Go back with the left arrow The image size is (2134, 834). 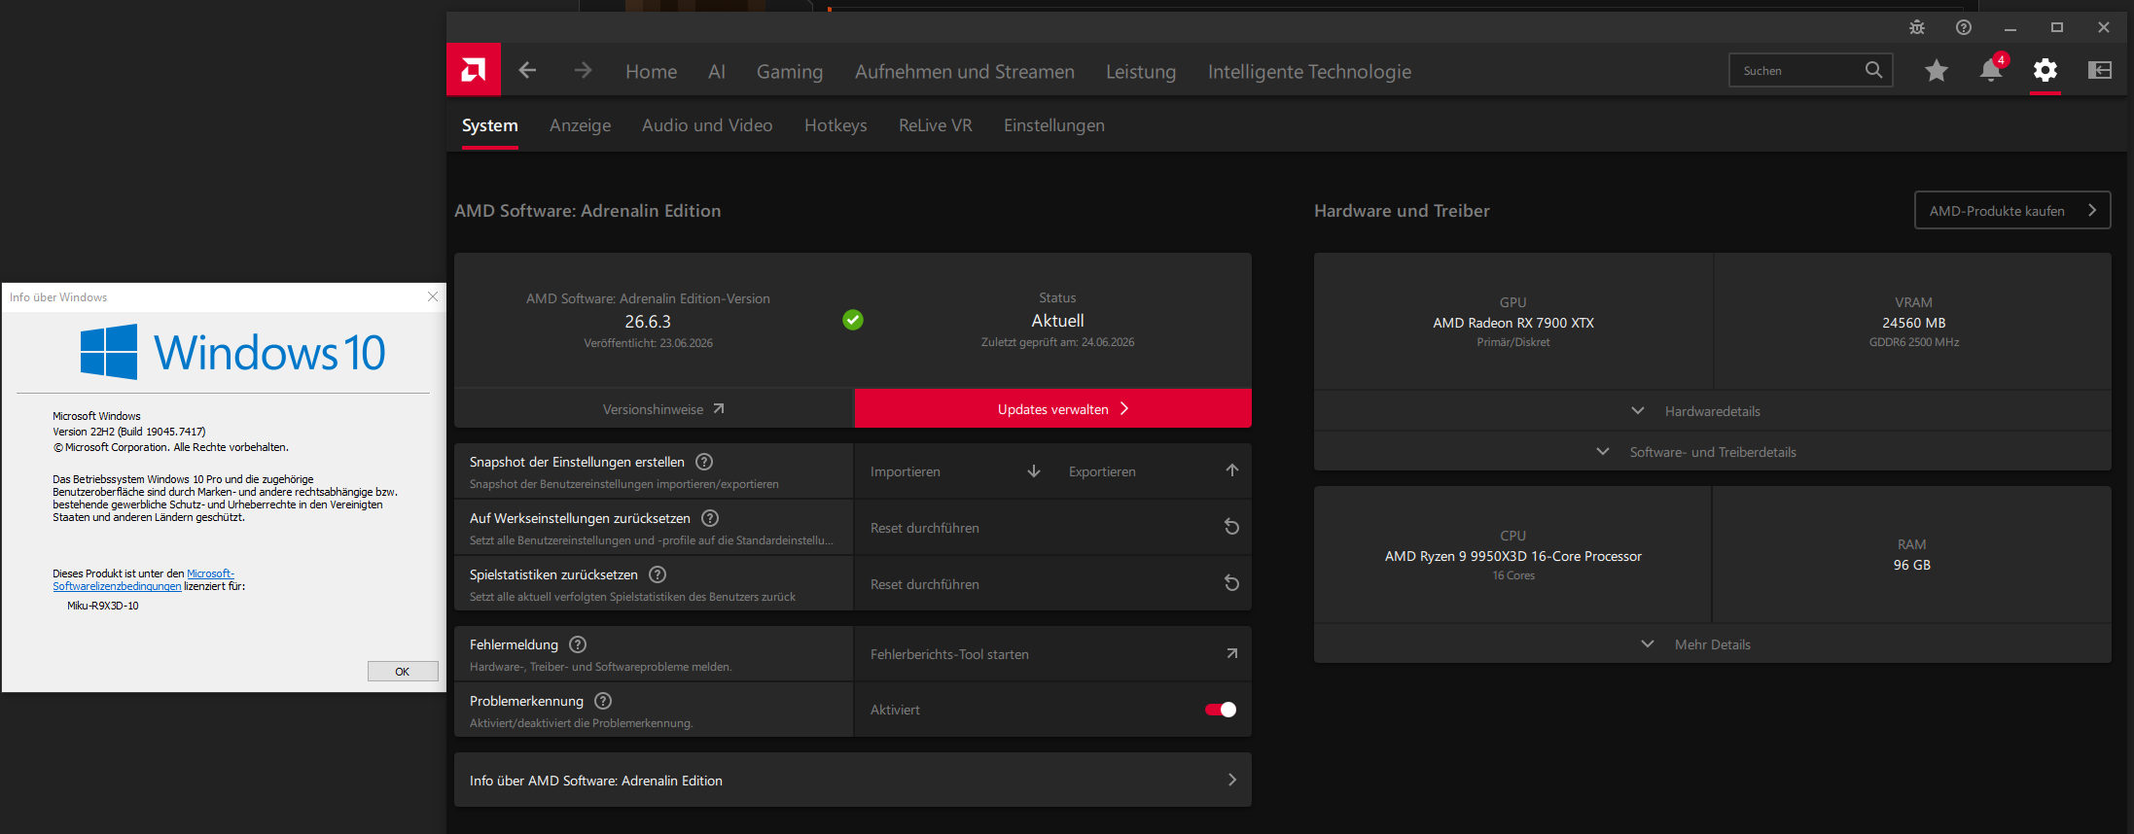(x=527, y=70)
